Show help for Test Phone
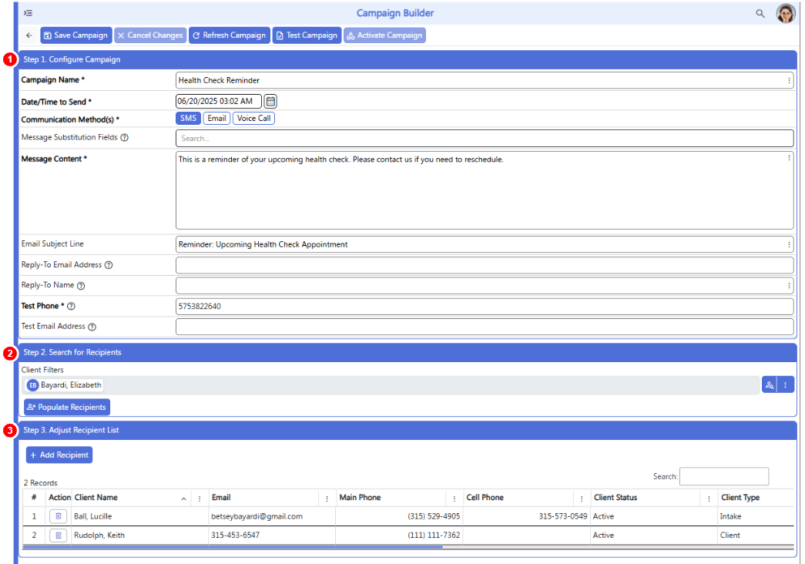 click(x=72, y=306)
